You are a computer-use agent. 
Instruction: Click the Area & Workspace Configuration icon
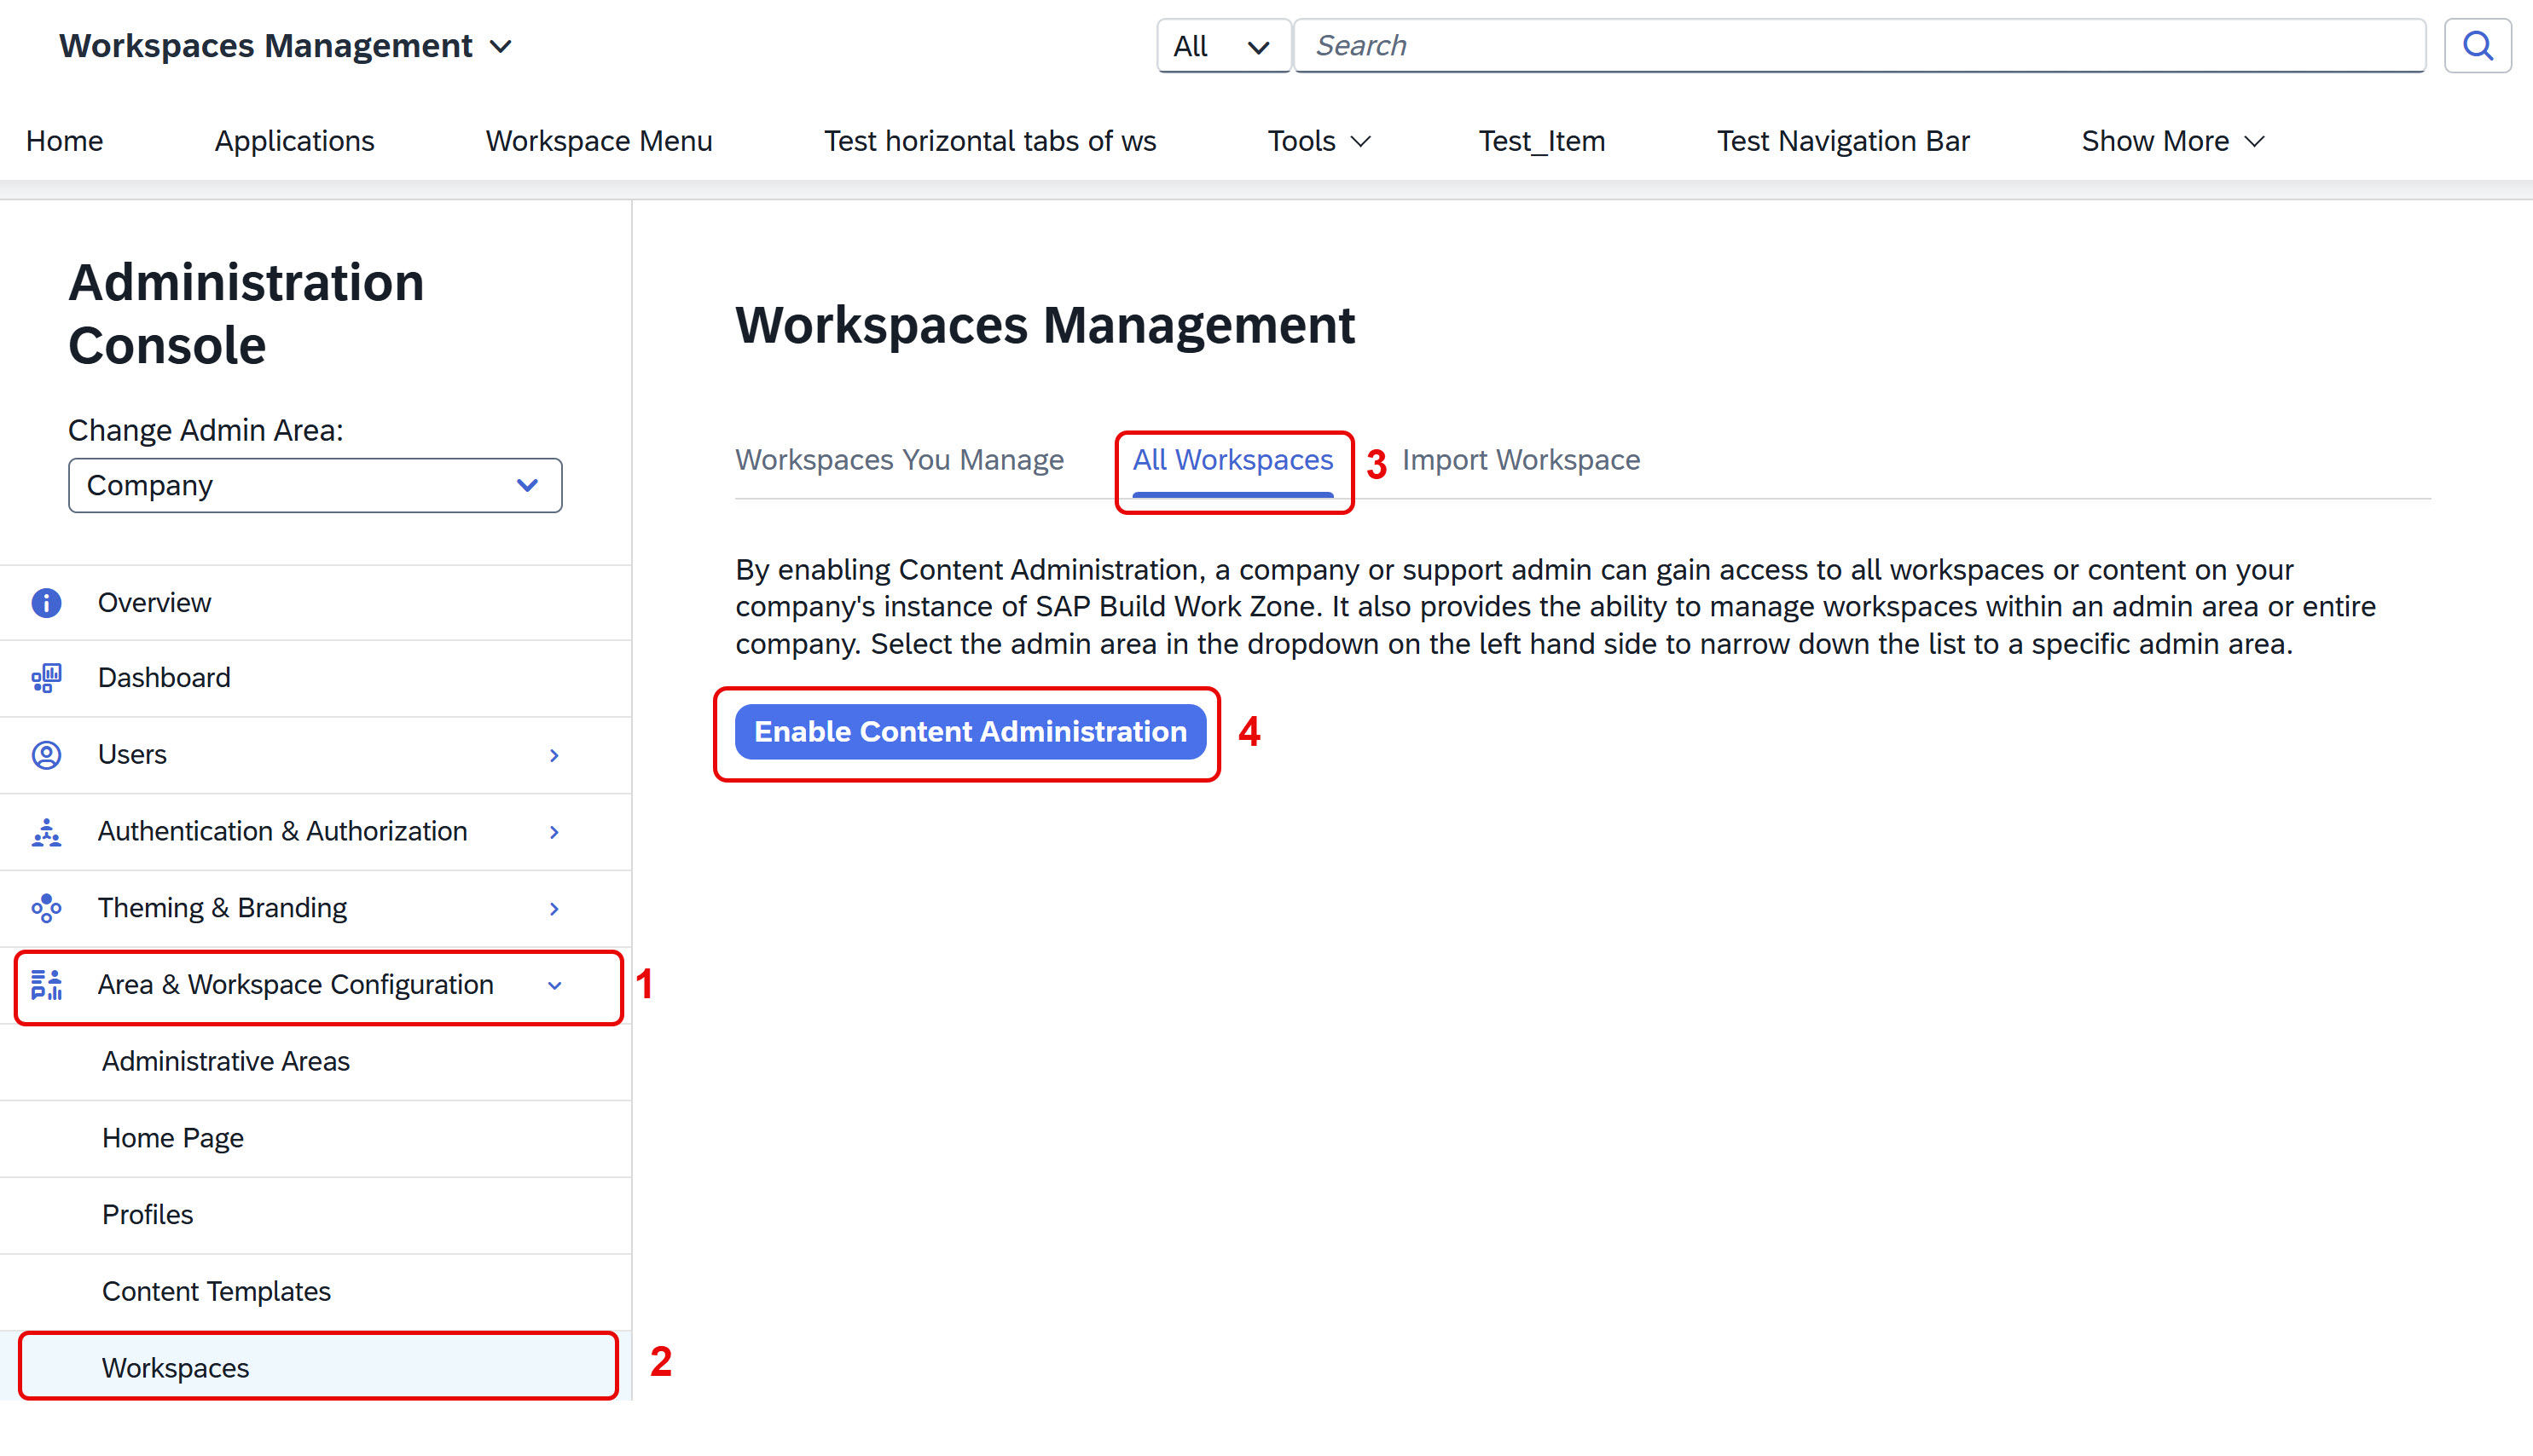click(46, 985)
